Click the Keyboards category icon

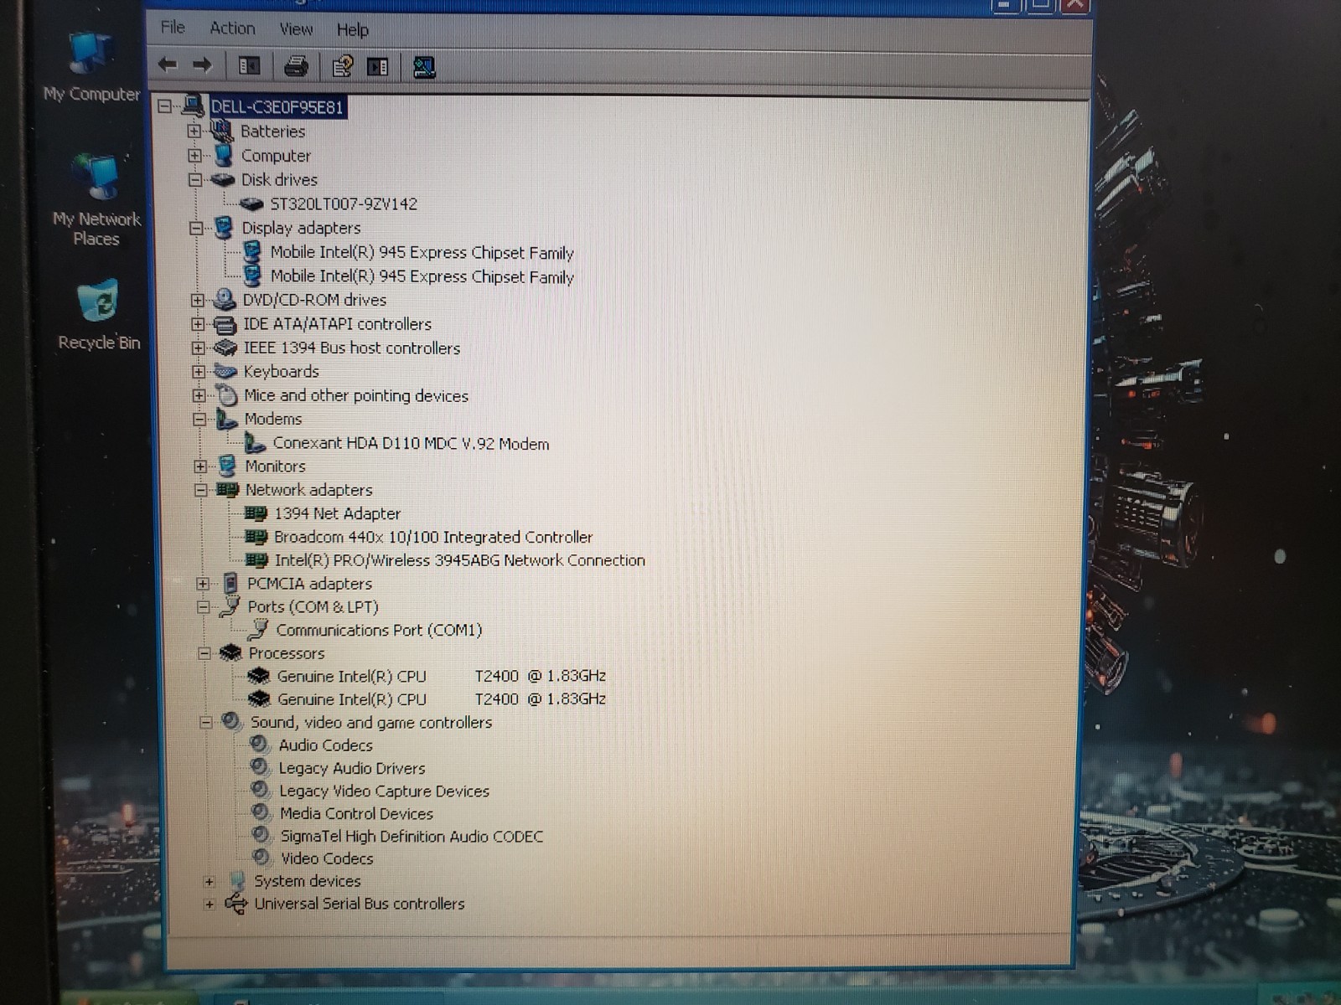click(x=225, y=371)
